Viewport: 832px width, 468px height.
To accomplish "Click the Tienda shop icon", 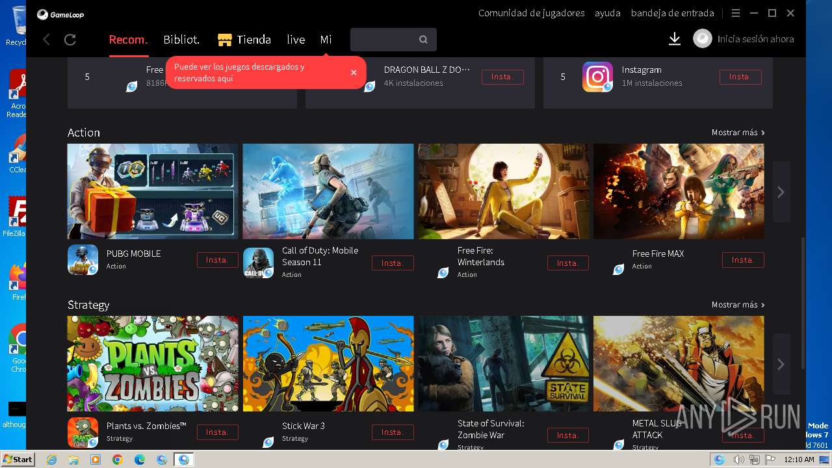I will pyautogui.click(x=225, y=40).
